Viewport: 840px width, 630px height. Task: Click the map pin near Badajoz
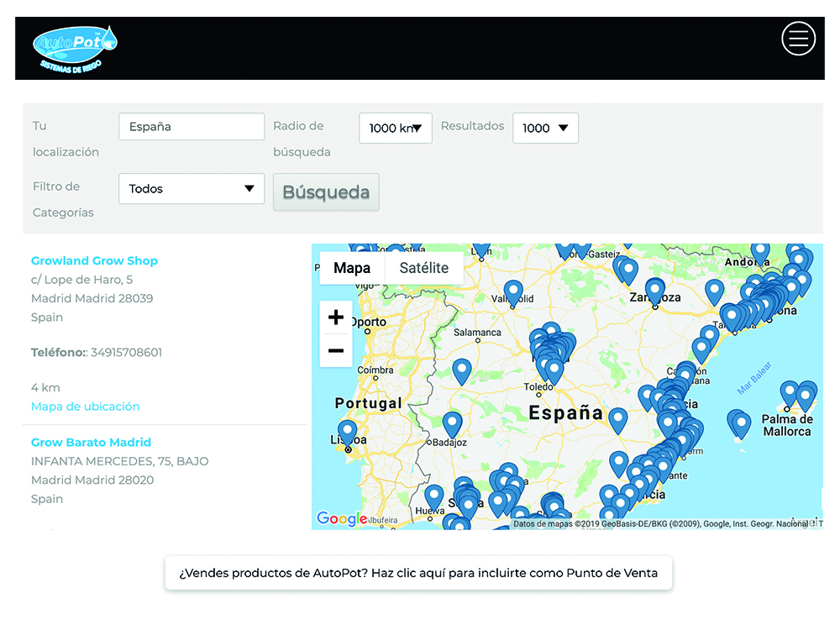point(453,423)
